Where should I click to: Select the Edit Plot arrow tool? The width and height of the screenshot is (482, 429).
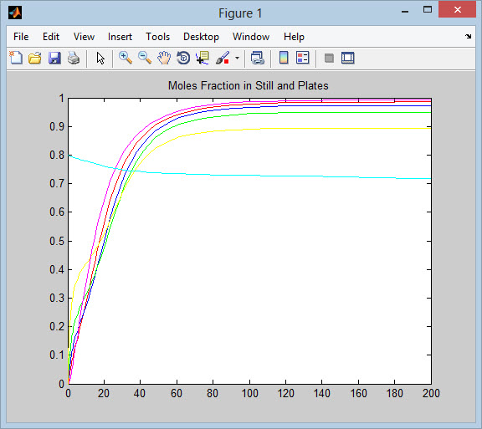(100, 58)
